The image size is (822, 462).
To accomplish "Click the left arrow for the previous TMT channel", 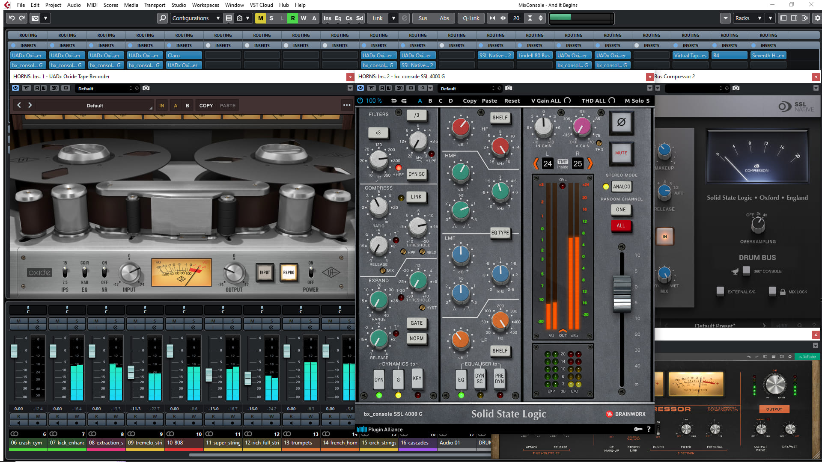I will coord(536,163).
